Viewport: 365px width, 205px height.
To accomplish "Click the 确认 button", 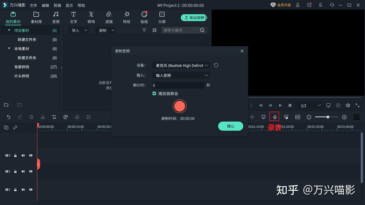I will point(231,126).
